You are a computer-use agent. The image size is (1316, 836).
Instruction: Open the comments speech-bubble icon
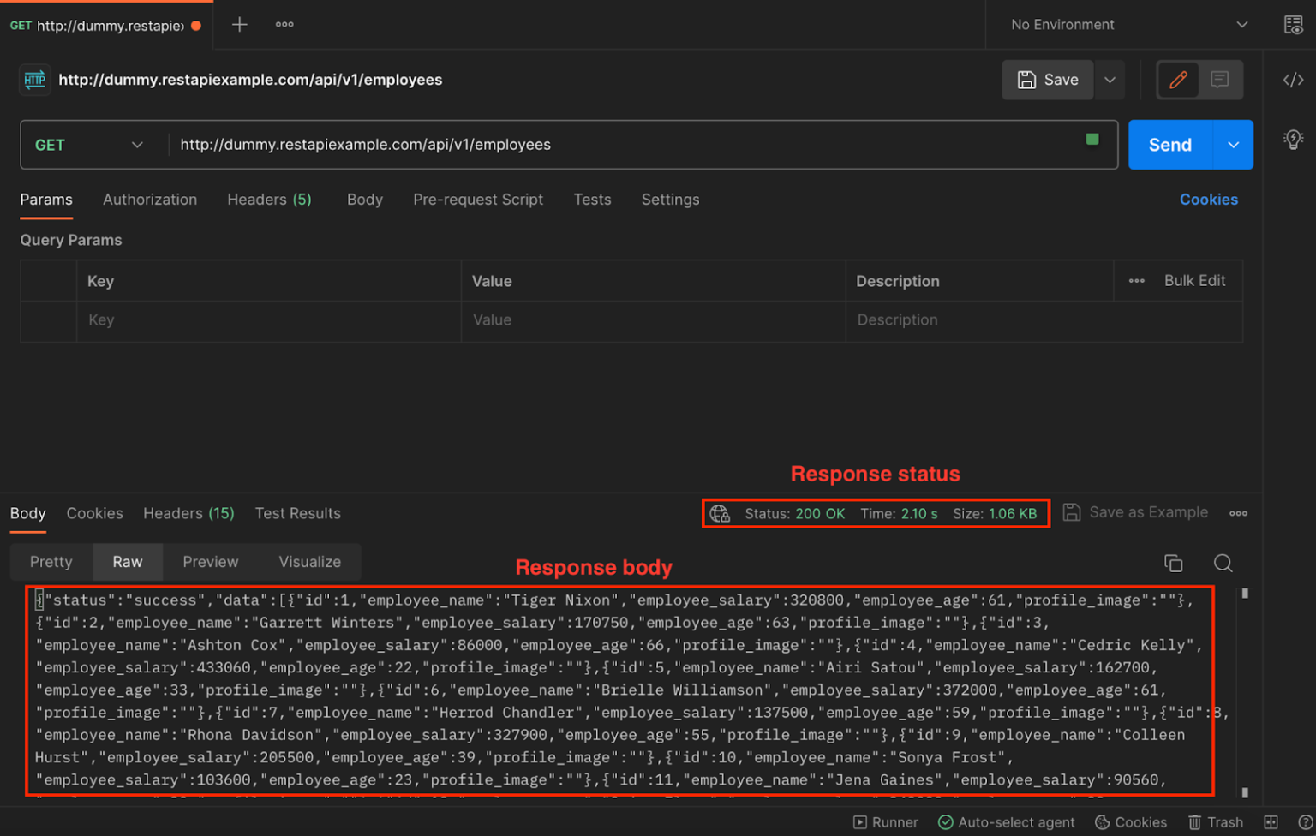(x=1219, y=80)
